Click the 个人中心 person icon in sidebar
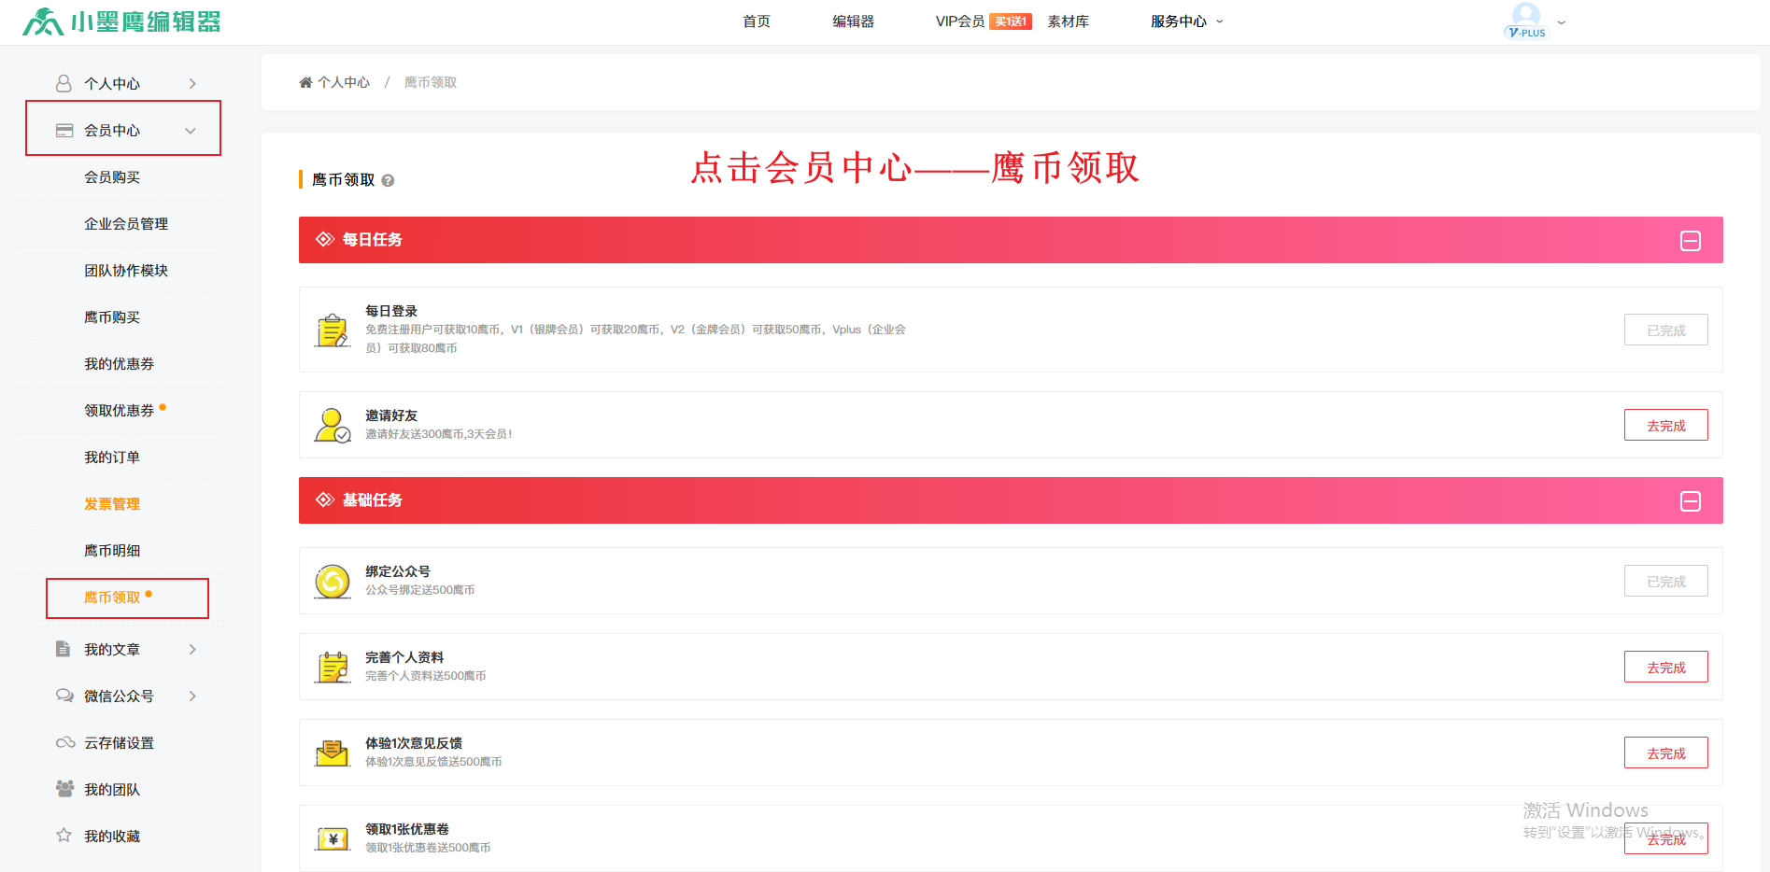 tap(64, 83)
